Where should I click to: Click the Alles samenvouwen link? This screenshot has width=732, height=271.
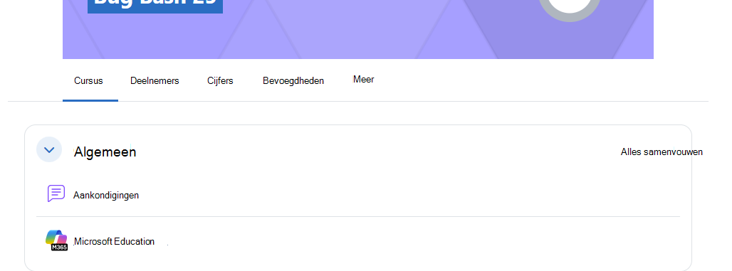[662, 152]
